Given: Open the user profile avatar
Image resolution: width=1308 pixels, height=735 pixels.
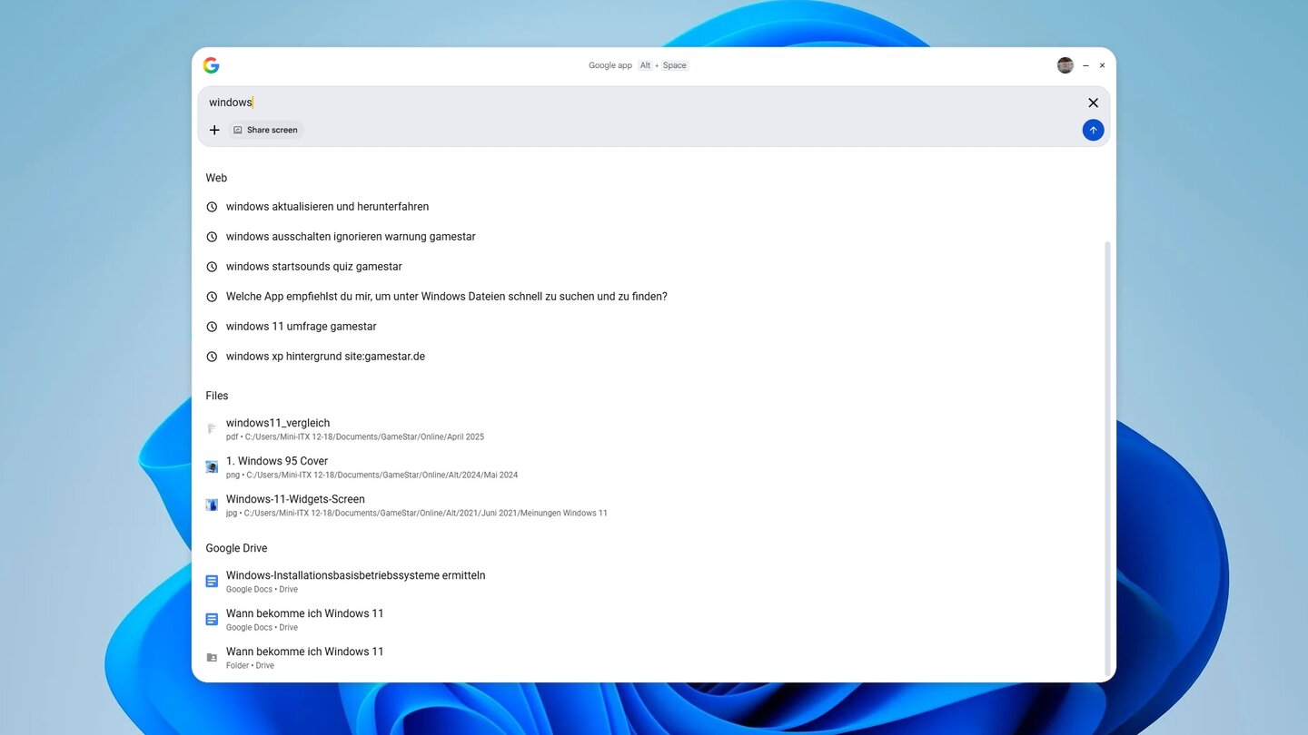Looking at the screenshot, I should pos(1065,65).
